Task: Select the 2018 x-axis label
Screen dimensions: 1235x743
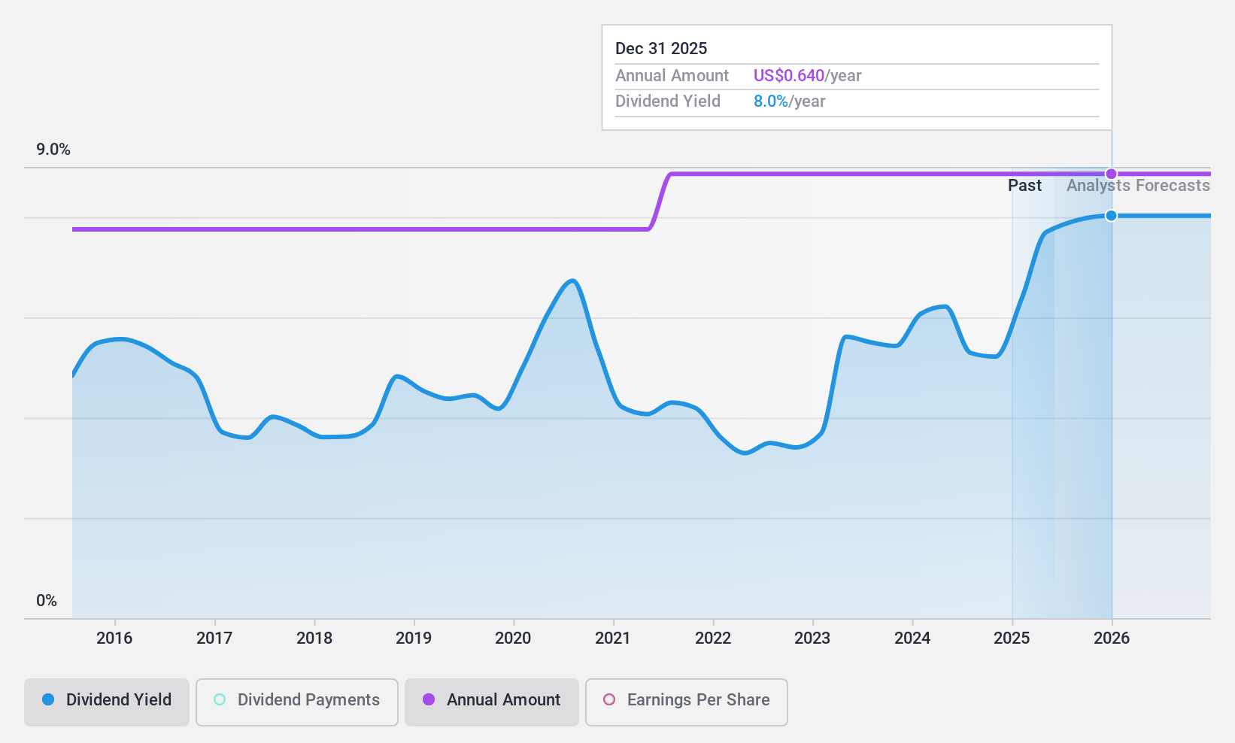Action: [314, 638]
